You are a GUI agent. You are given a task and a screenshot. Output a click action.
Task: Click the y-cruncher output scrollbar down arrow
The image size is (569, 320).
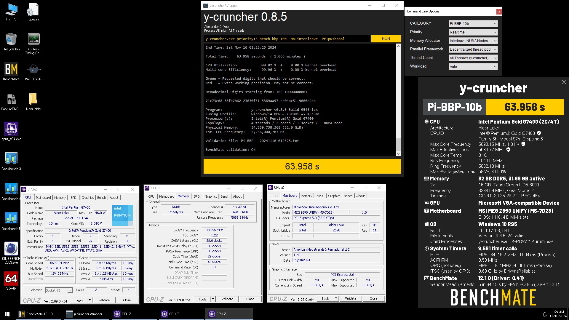(x=398, y=154)
